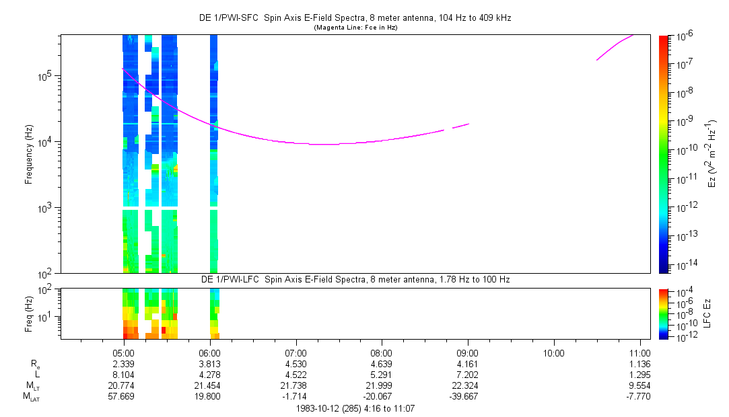The width and height of the screenshot is (729, 417).
Task: Click the L value 7.202
Action: [468, 375]
